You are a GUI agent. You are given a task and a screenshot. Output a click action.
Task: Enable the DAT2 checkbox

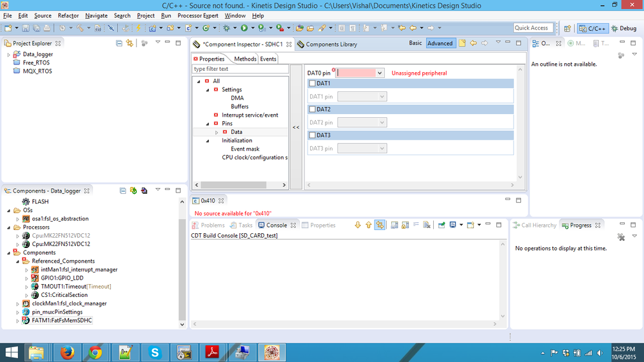point(312,109)
